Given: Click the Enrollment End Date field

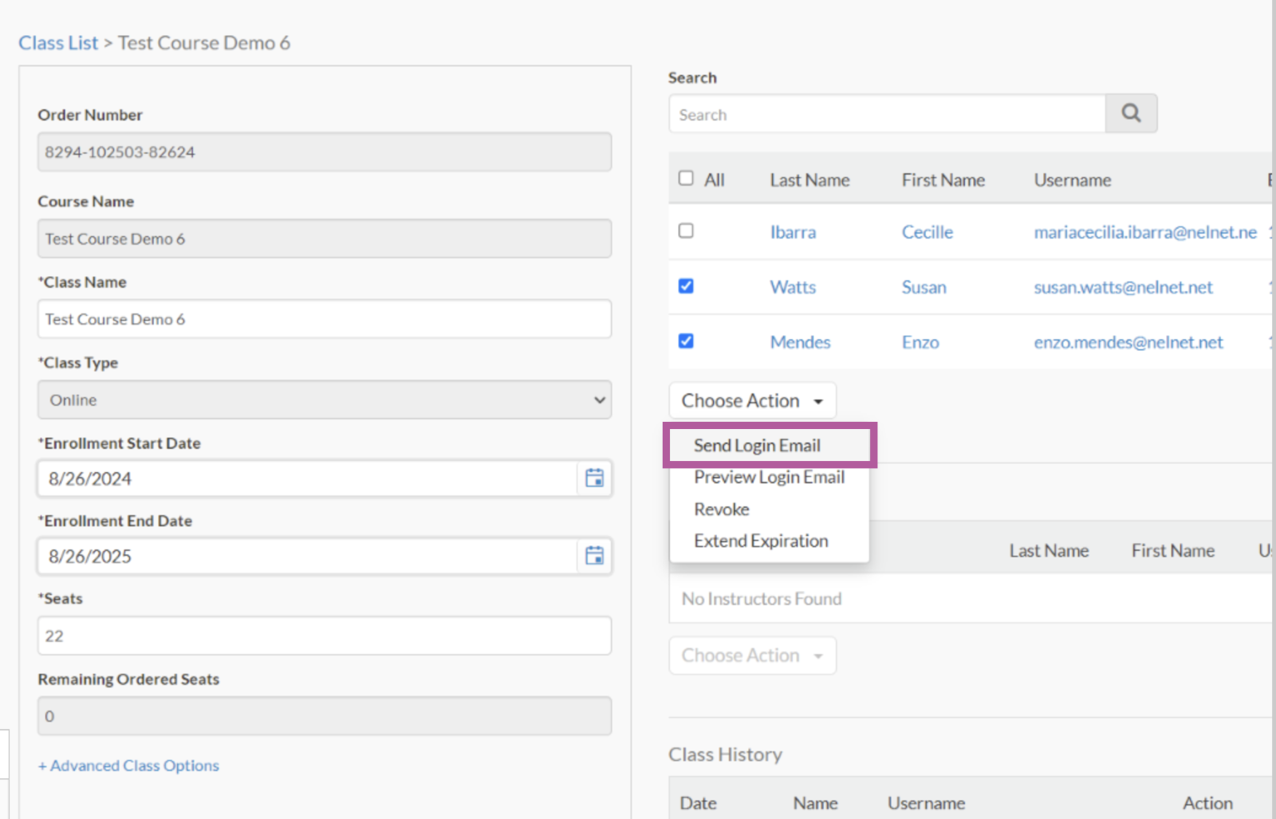Looking at the screenshot, I should [x=307, y=556].
